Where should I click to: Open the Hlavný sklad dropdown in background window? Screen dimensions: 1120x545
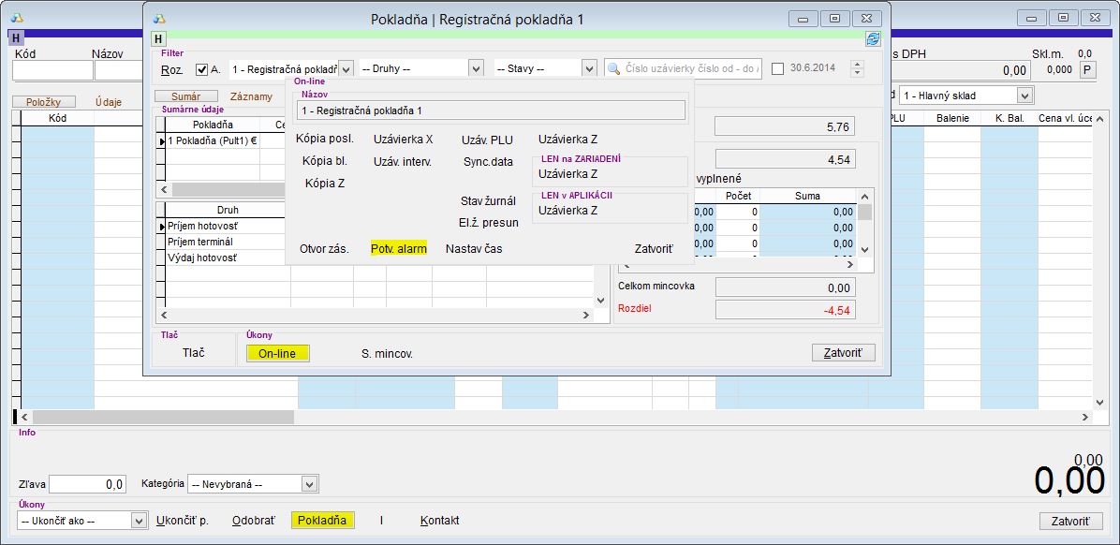click(1025, 95)
